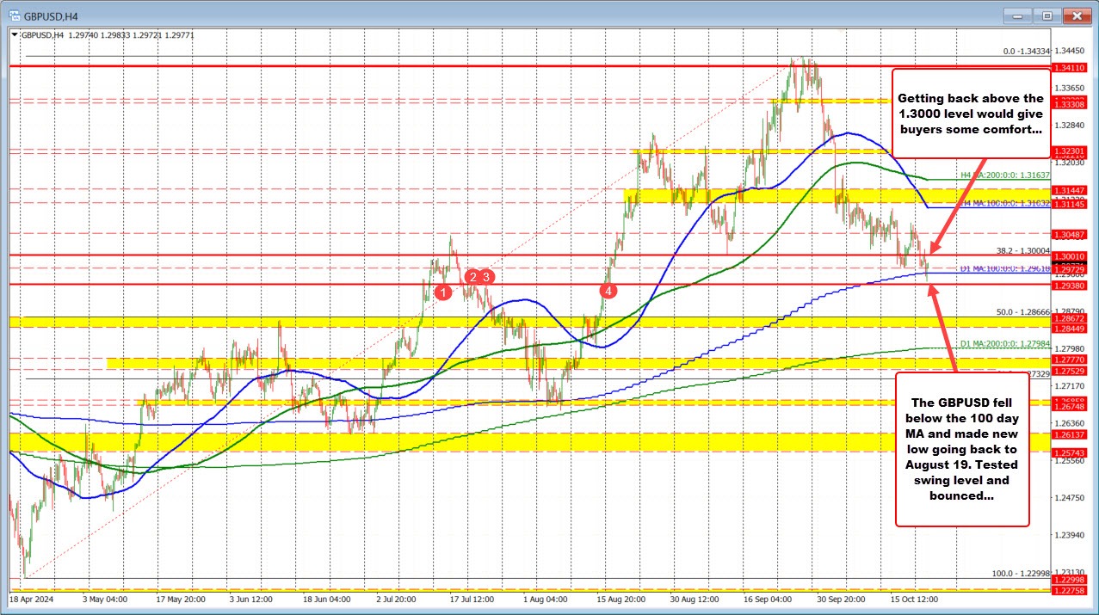This screenshot has width=1099, height=615.
Task: Select the red circled "1" marker on the chart
Action: click(x=444, y=292)
